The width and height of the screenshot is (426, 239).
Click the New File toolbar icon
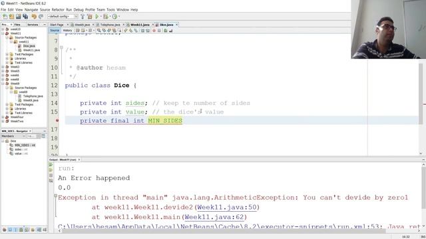(x=5, y=17)
